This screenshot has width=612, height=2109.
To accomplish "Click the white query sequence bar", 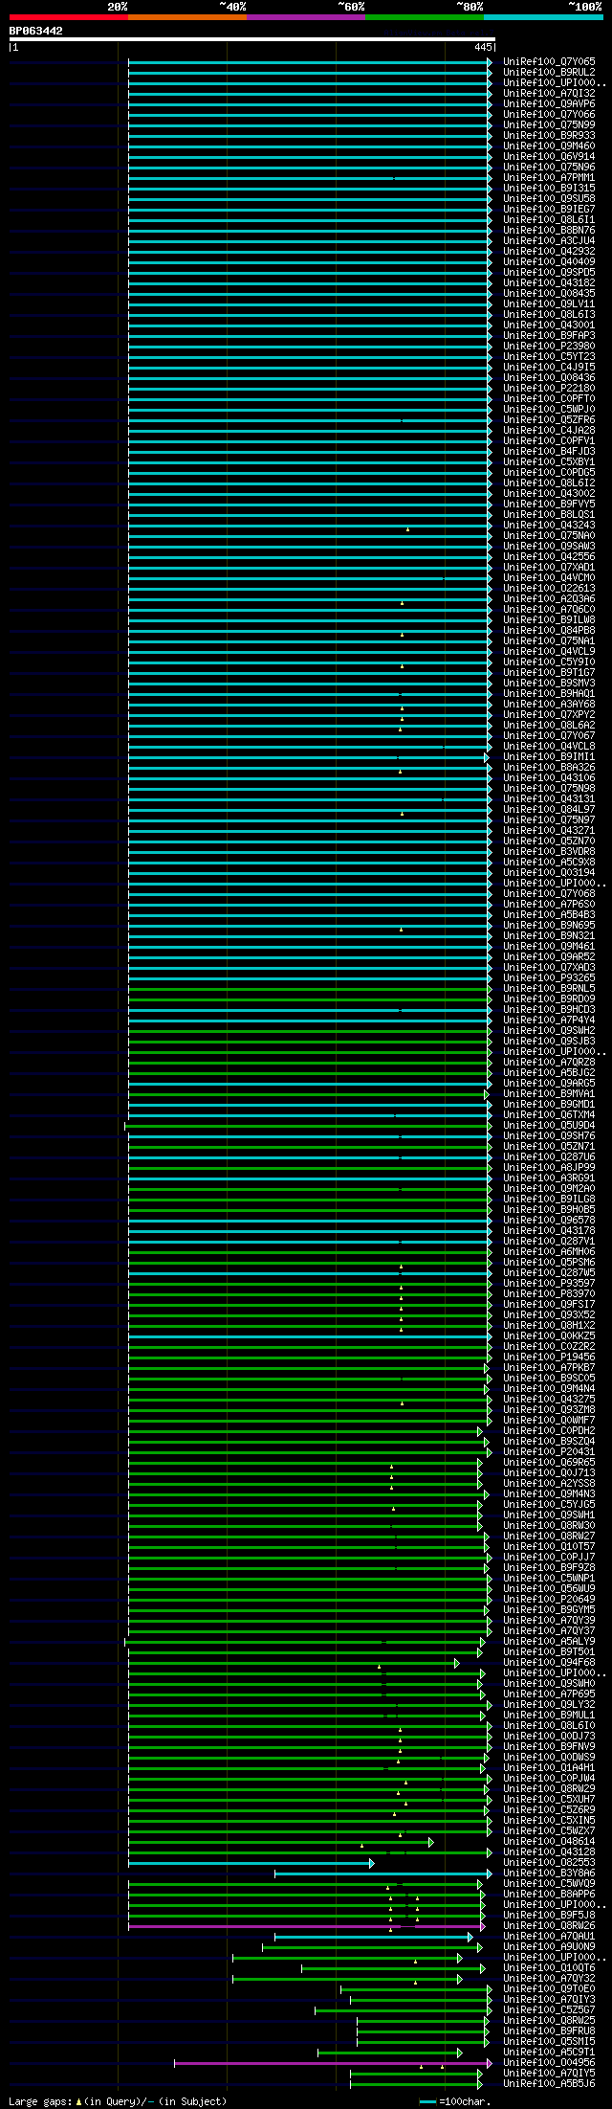I will (251, 39).
